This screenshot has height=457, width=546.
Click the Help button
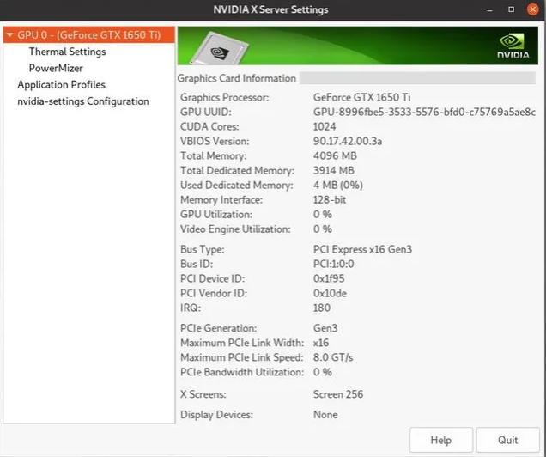(441, 440)
